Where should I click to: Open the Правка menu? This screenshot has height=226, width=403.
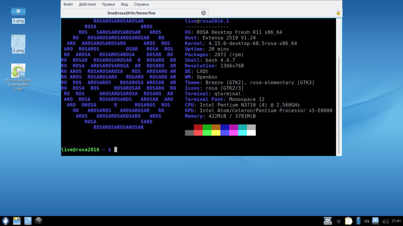pos(108,4)
